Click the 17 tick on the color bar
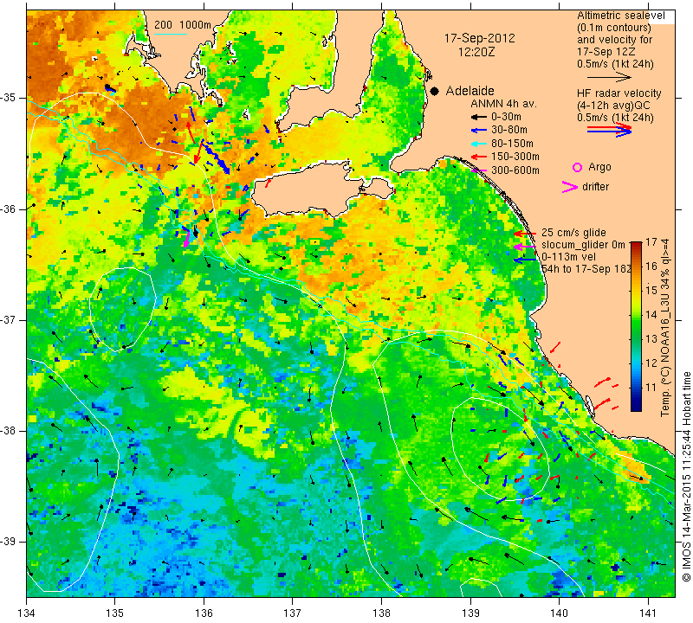Image resolution: width=693 pixels, height=623 pixels. 651,242
